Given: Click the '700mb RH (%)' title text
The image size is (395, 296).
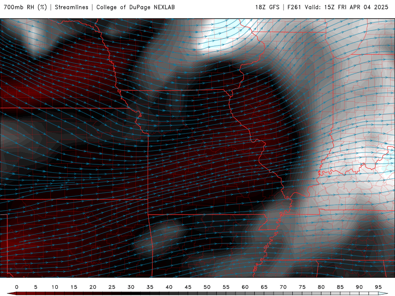Looking at the screenshot, I should coord(26,7).
